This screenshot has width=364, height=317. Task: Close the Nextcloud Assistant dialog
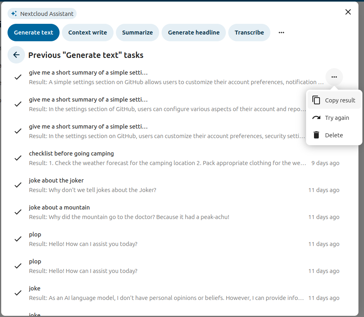click(x=348, y=12)
